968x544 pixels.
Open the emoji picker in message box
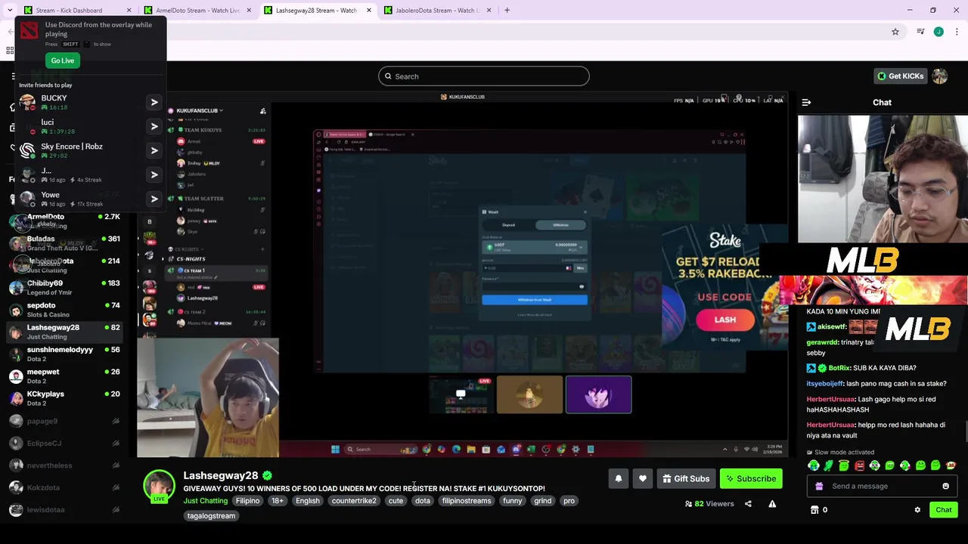coord(945,487)
